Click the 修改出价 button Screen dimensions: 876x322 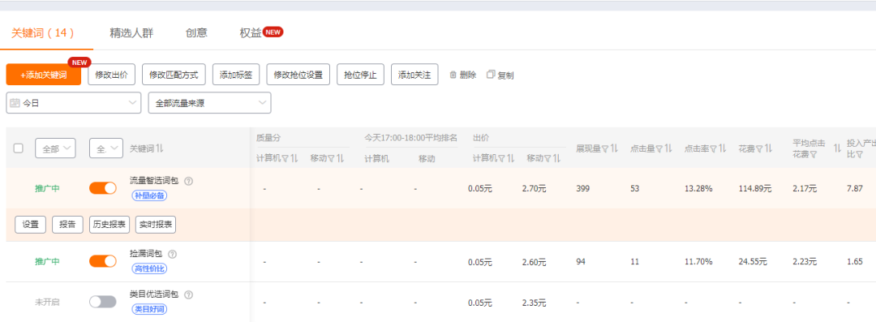(112, 75)
